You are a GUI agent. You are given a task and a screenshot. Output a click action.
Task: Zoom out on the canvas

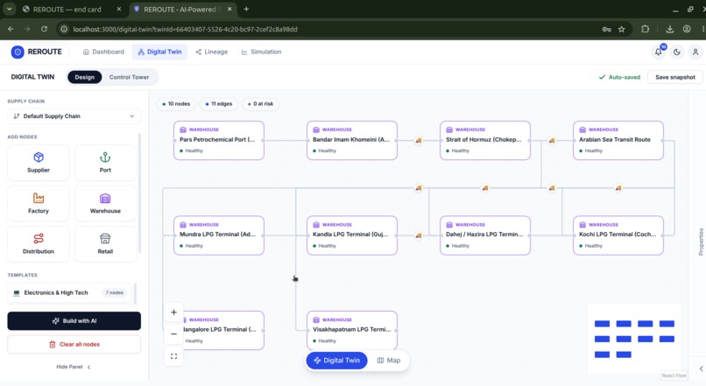(173, 333)
